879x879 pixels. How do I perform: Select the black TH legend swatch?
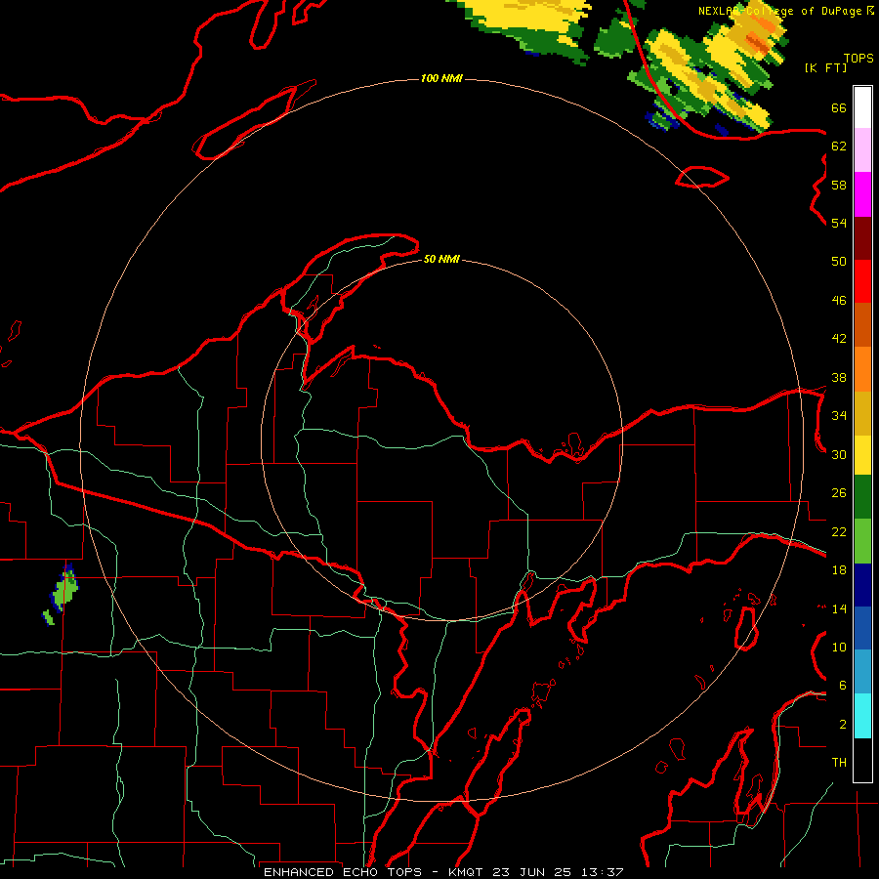[862, 760]
